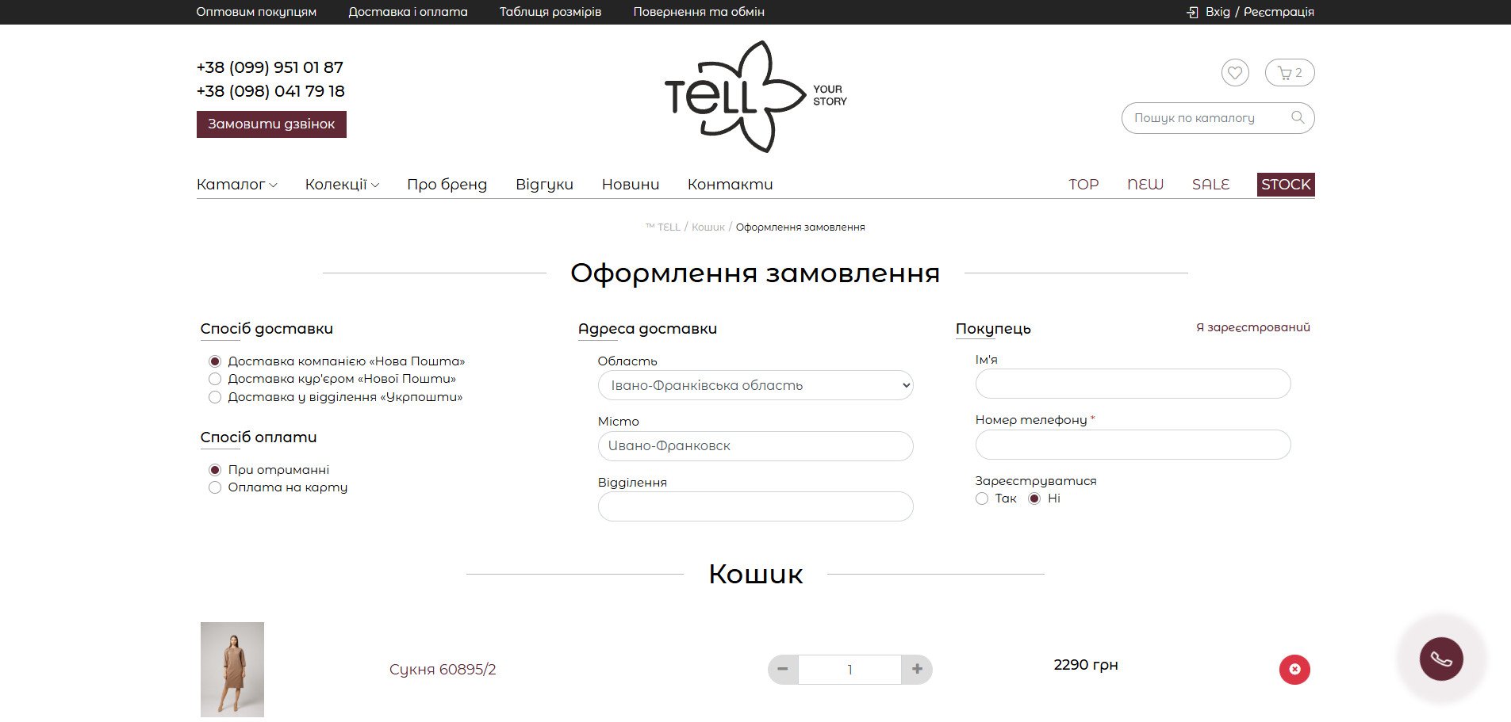Open the STOCK section
The image size is (1511, 722).
pos(1286,185)
